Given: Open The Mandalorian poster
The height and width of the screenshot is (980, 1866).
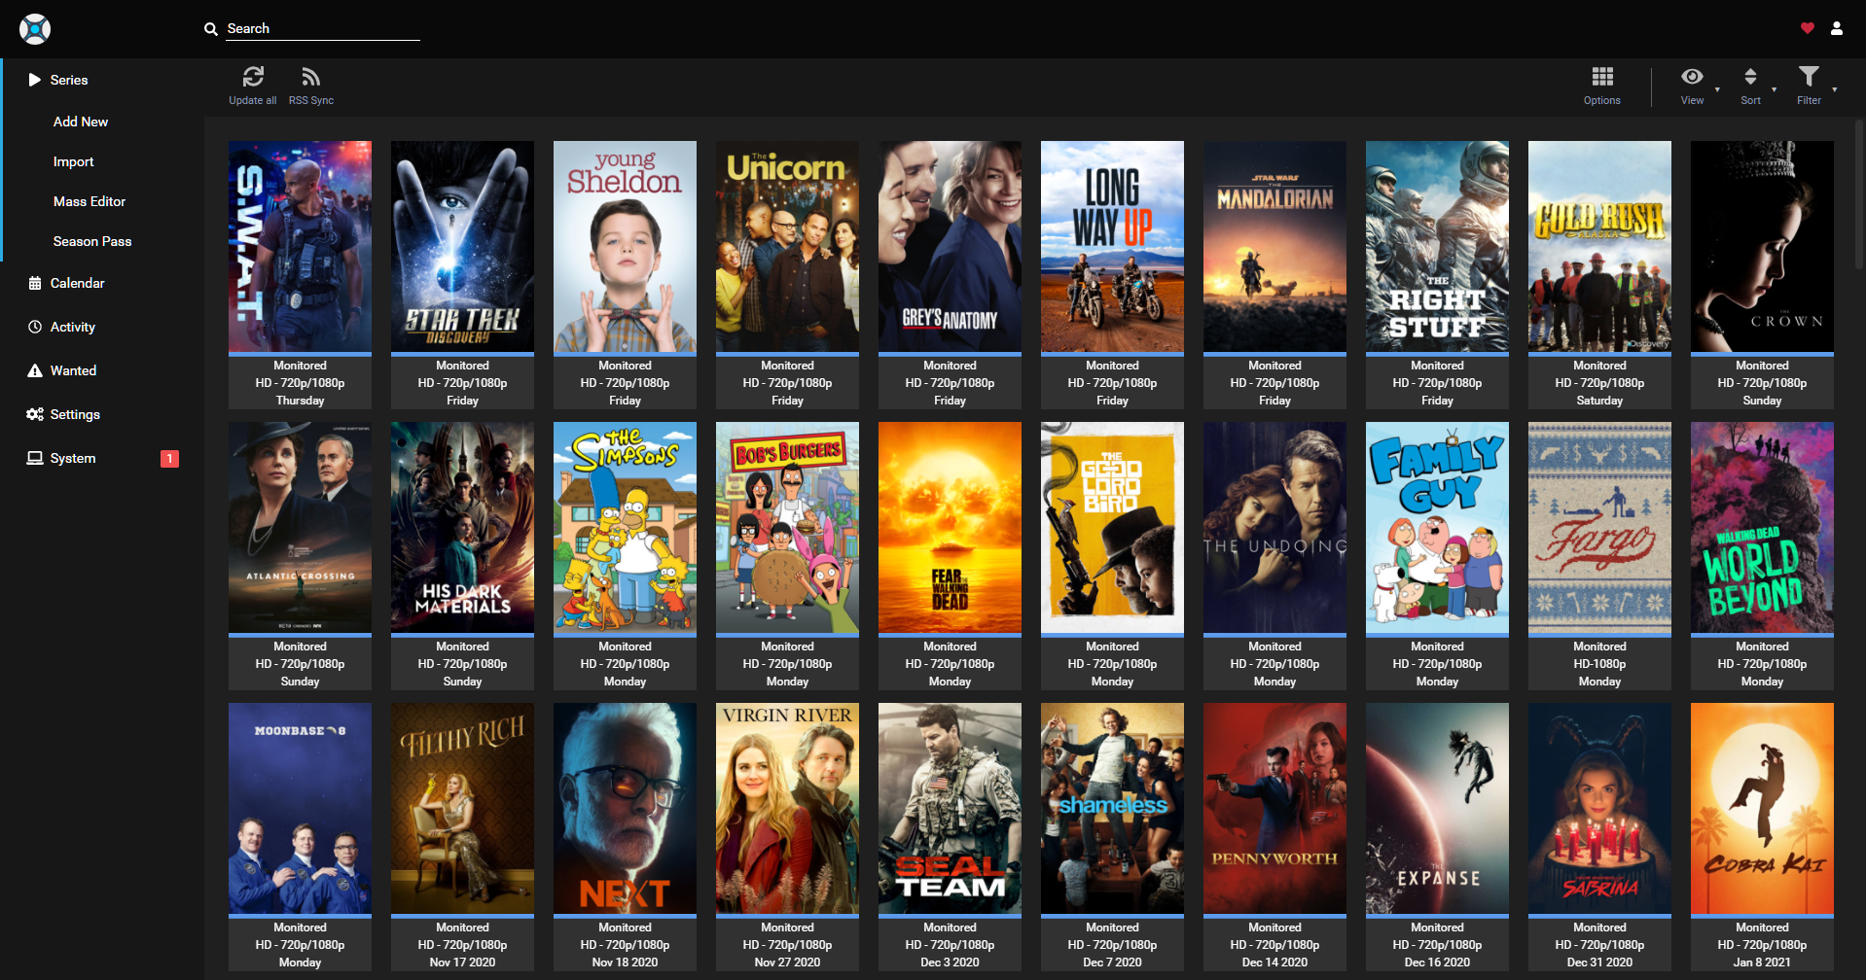Looking at the screenshot, I should click(1274, 247).
